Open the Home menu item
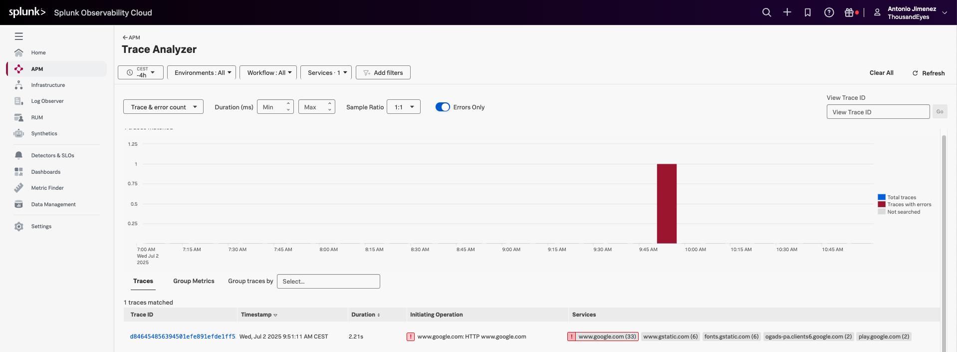 click(38, 52)
